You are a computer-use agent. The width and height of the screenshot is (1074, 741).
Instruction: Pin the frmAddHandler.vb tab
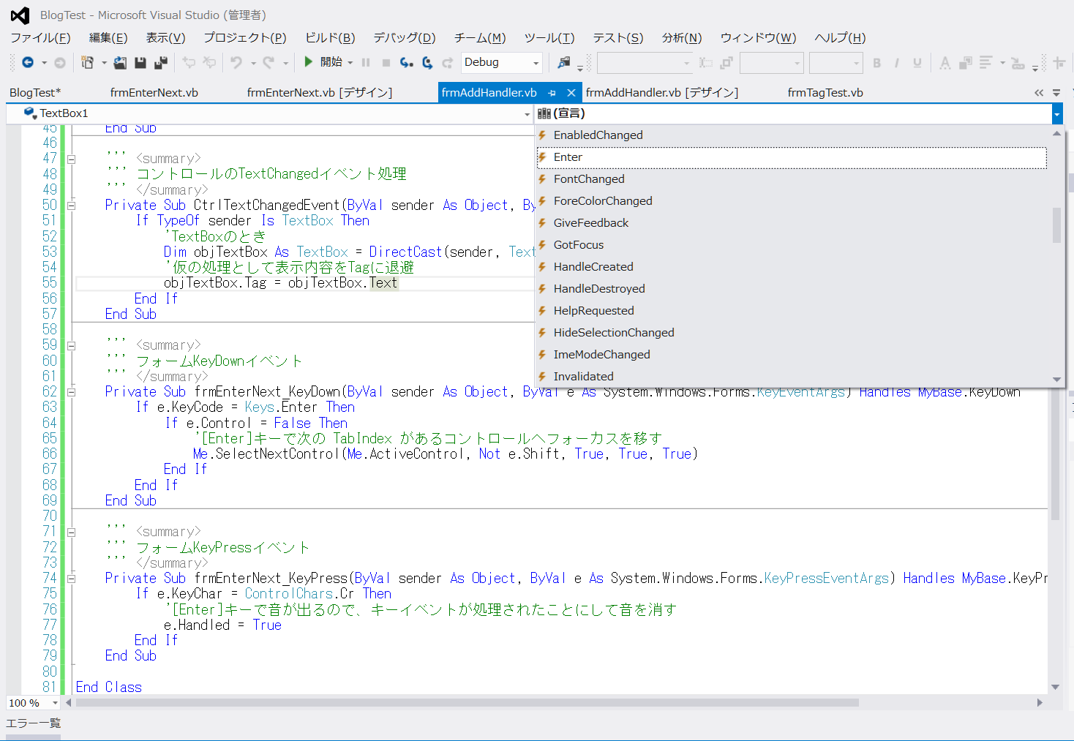[x=552, y=93]
